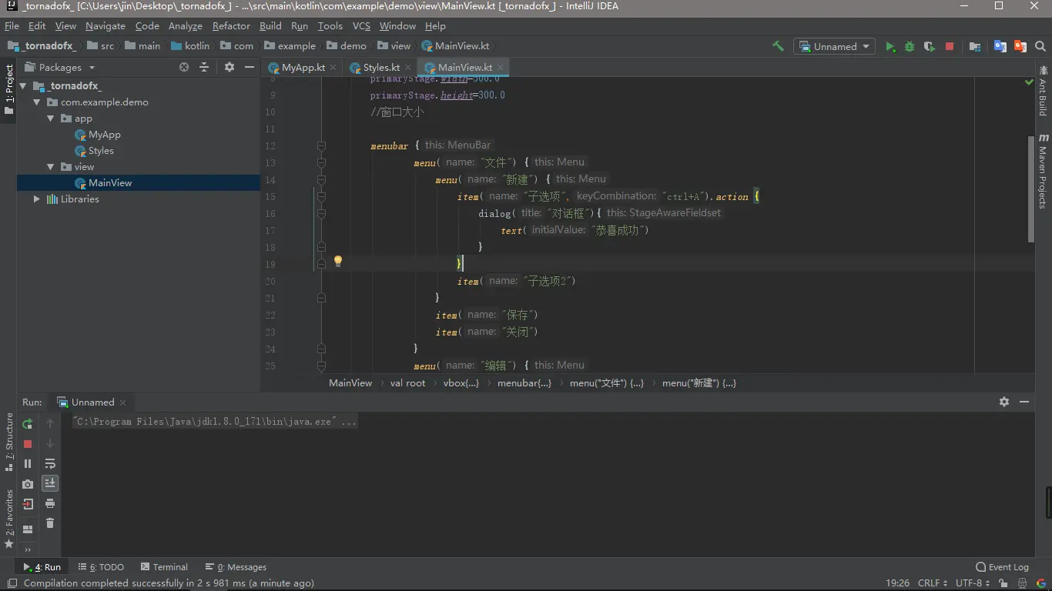This screenshot has height=591, width=1052.
Task: Dump threads using the camera icon
Action: (28, 484)
